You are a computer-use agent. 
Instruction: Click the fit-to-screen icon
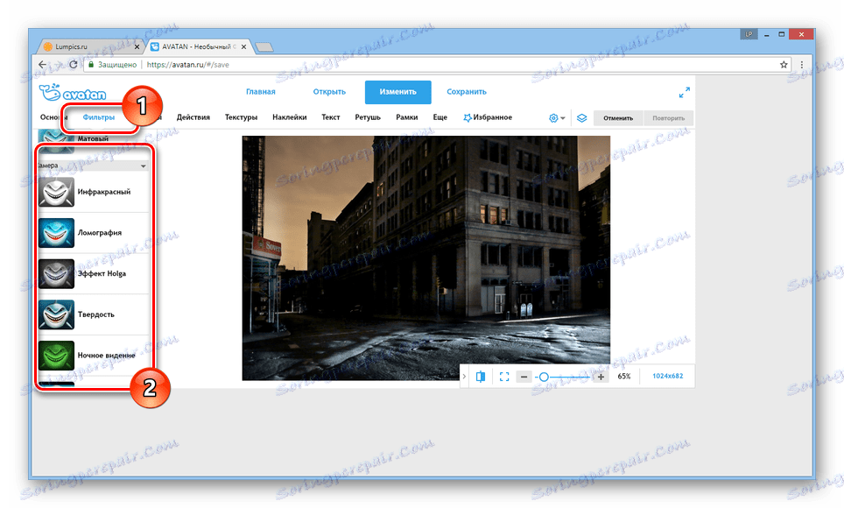[503, 377]
